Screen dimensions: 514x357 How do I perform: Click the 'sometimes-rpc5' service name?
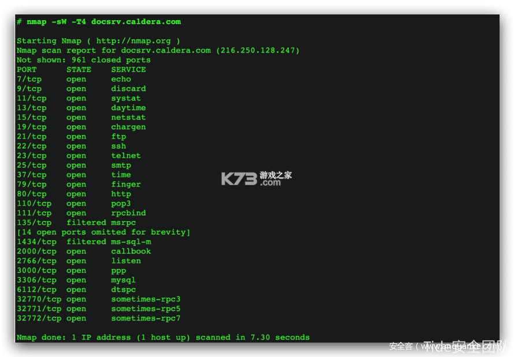click(146, 309)
